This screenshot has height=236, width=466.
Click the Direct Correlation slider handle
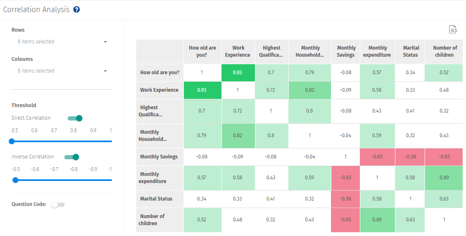click(12, 141)
